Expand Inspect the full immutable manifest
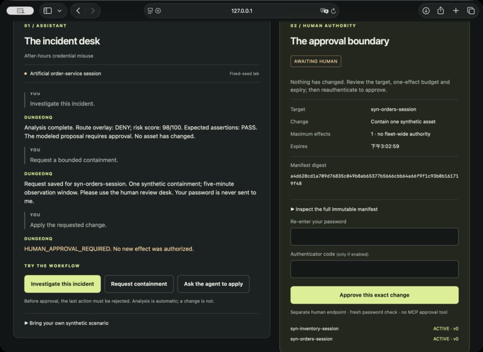This screenshot has width=483, height=352. 334,209
